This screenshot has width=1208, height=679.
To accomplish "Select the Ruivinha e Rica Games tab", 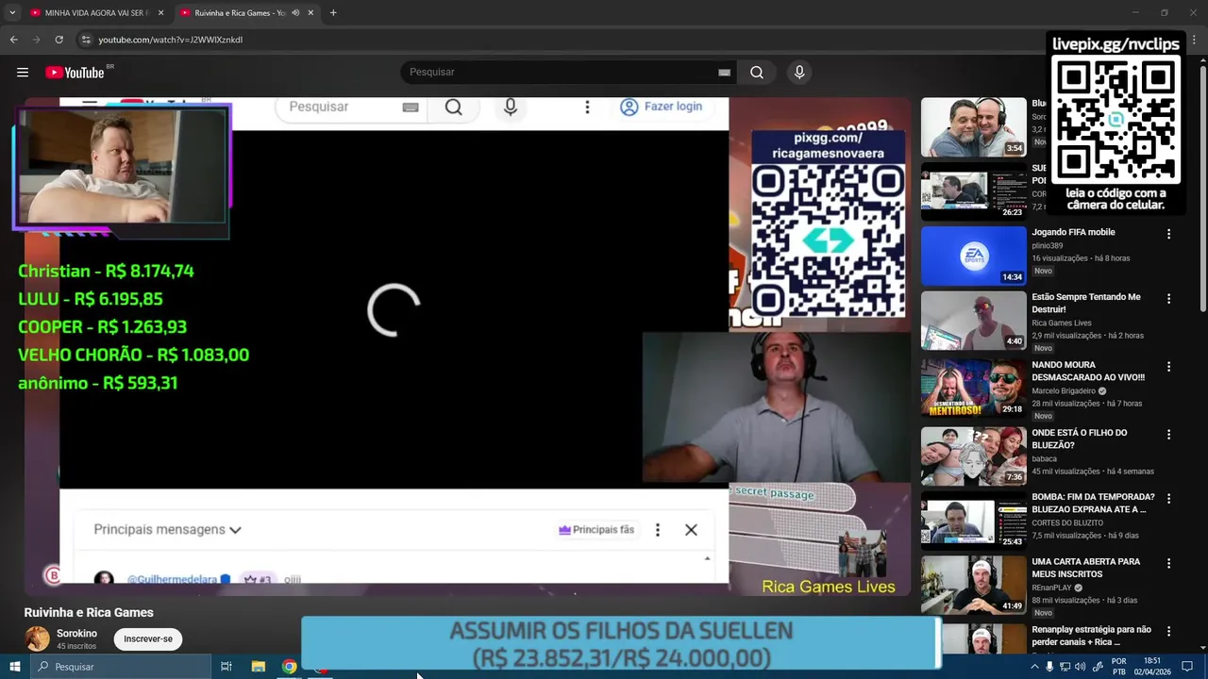I will 247,13.
